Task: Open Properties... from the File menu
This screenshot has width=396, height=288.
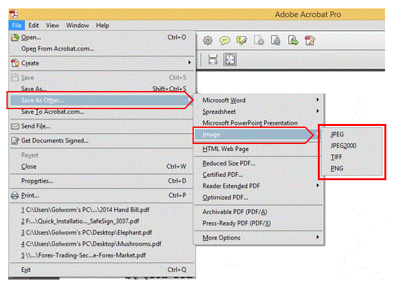Action: [x=102, y=181]
